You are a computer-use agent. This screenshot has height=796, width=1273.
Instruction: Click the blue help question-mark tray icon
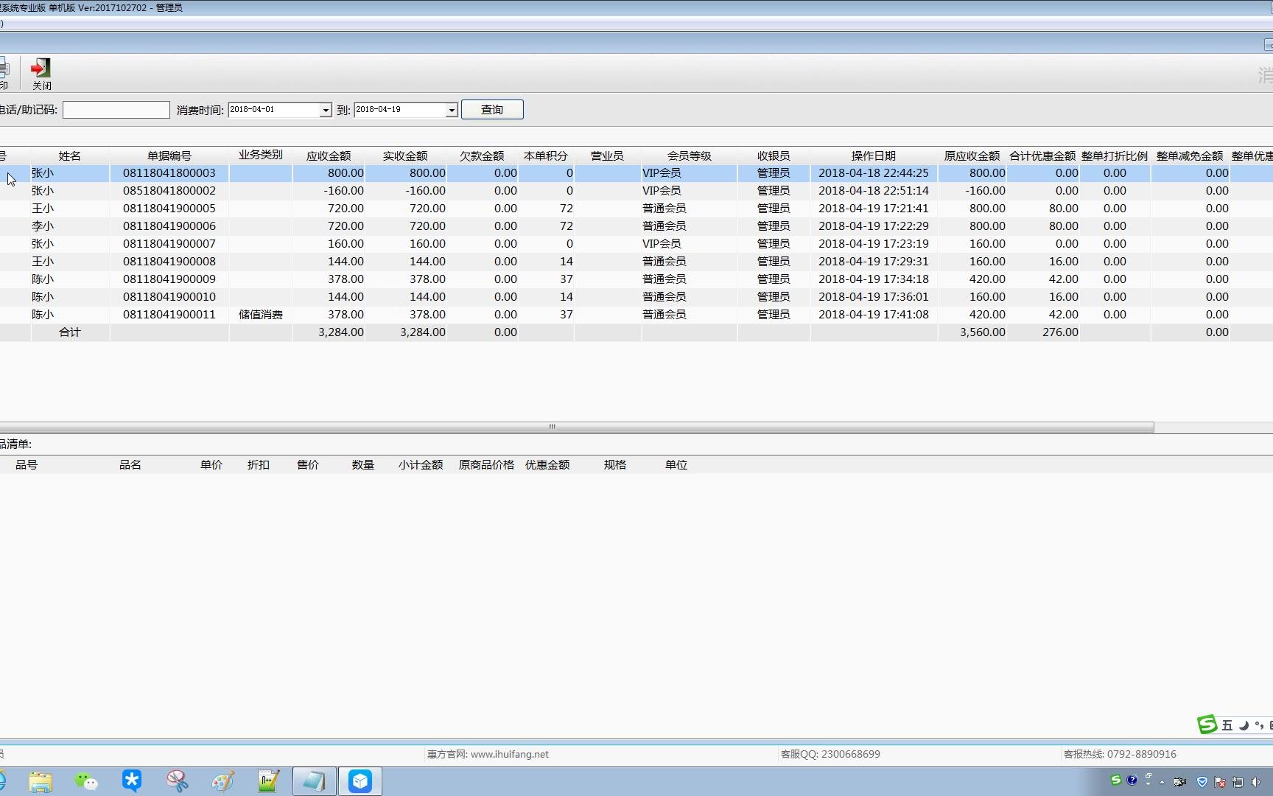point(1132,781)
